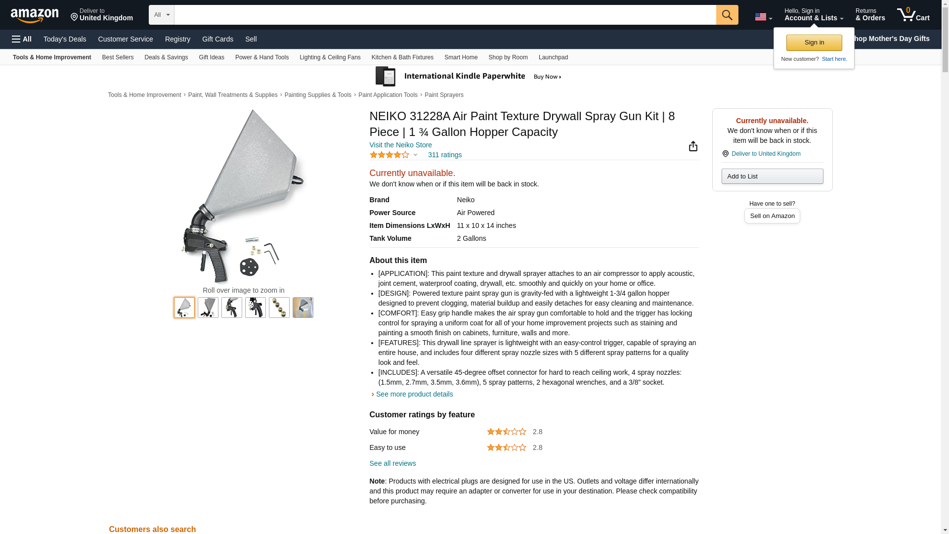Select the Gift Cards menu item
This screenshot has width=949, height=534.
click(217, 39)
